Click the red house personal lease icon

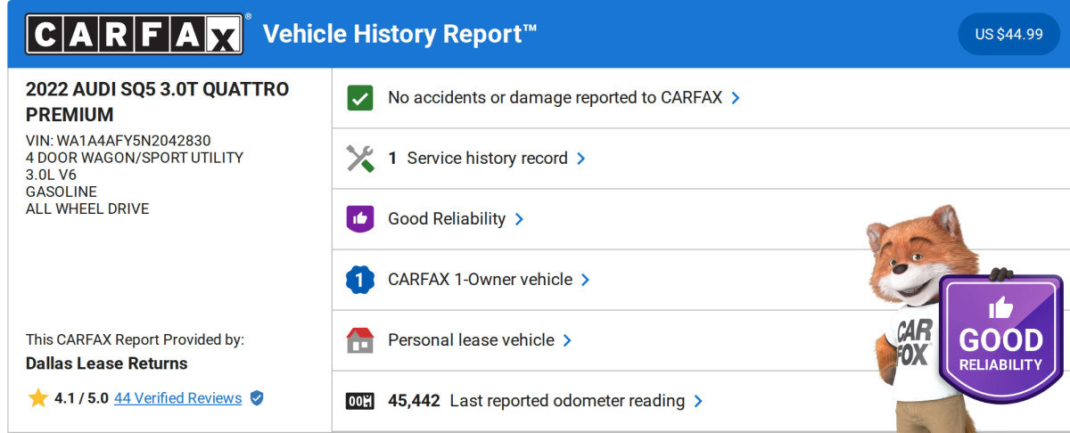[x=359, y=340]
